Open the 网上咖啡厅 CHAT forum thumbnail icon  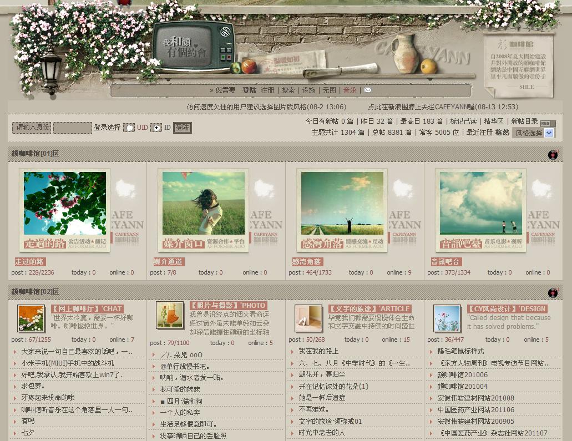pyautogui.click(x=32, y=318)
